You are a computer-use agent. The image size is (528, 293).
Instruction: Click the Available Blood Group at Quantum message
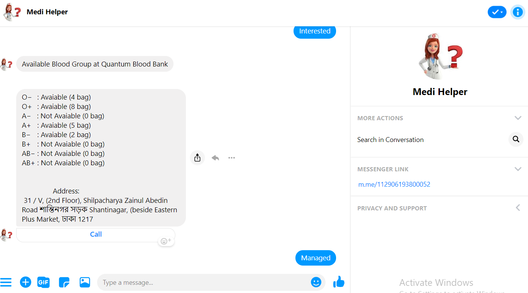[x=95, y=64]
